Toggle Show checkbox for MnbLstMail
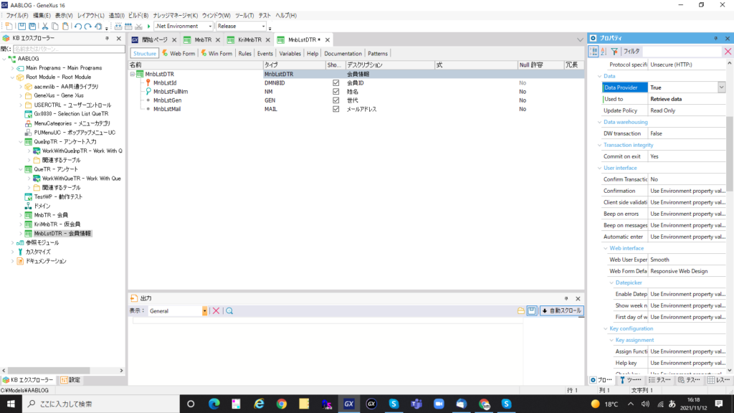 pos(335,109)
